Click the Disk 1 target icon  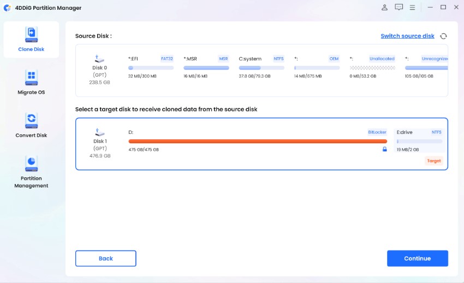pyautogui.click(x=99, y=132)
